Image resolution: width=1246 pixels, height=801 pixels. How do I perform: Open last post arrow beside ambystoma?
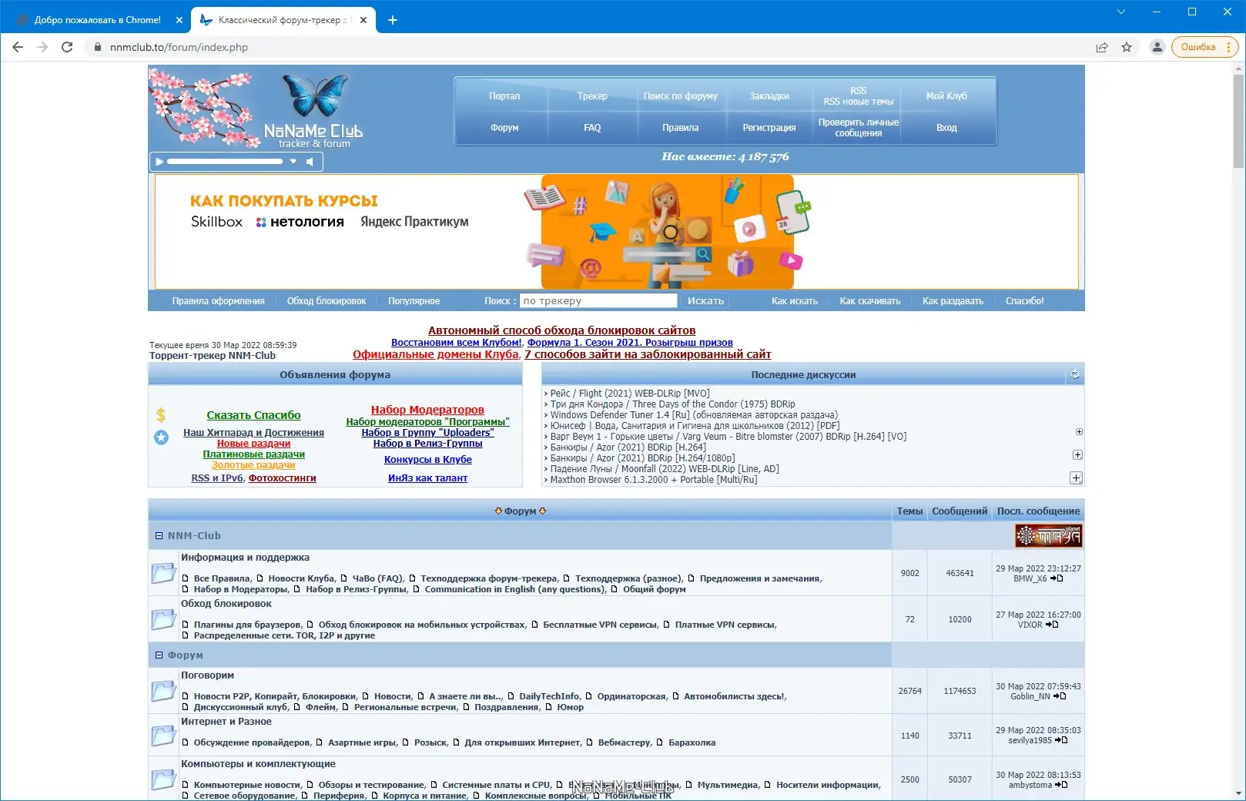[1061, 785]
